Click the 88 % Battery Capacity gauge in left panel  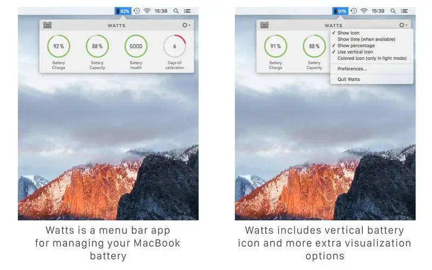[x=97, y=46]
